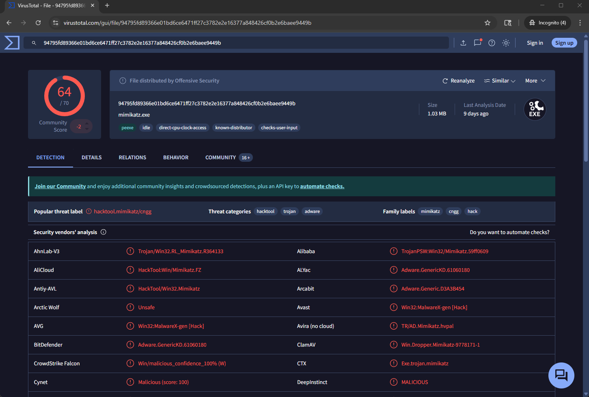Expand the More dropdown menu
Viewport: 589px width, 397px height.
tap(535, 81)
